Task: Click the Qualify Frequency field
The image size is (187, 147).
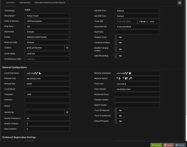Action: pyautogui.click(x=47, y=118)
